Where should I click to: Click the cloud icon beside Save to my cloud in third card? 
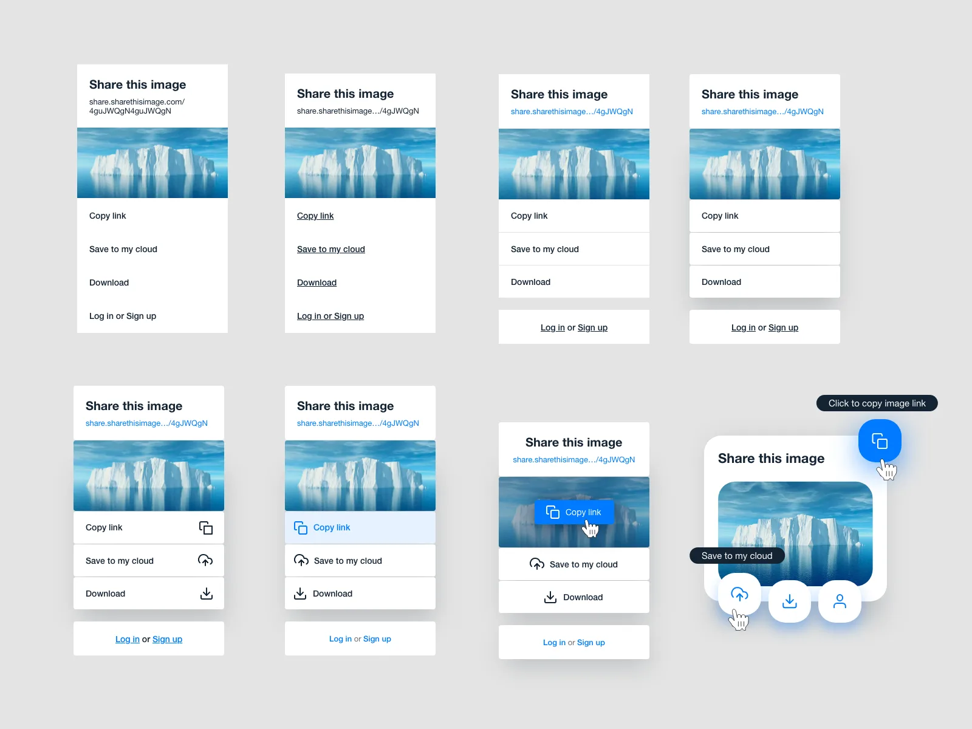[x=536, y=564]
